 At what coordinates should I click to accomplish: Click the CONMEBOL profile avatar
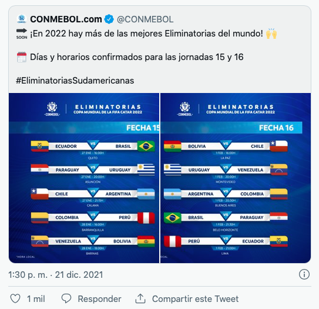(x=22, y=19)
